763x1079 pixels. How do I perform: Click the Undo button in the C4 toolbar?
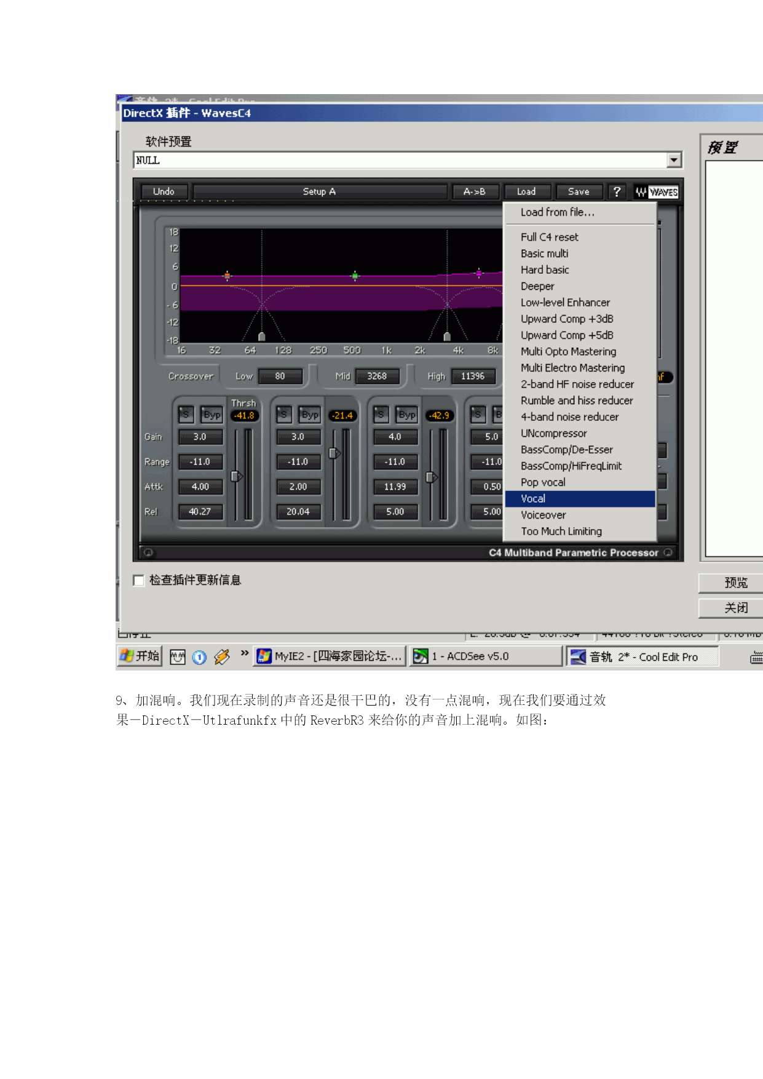coord(164,192)
